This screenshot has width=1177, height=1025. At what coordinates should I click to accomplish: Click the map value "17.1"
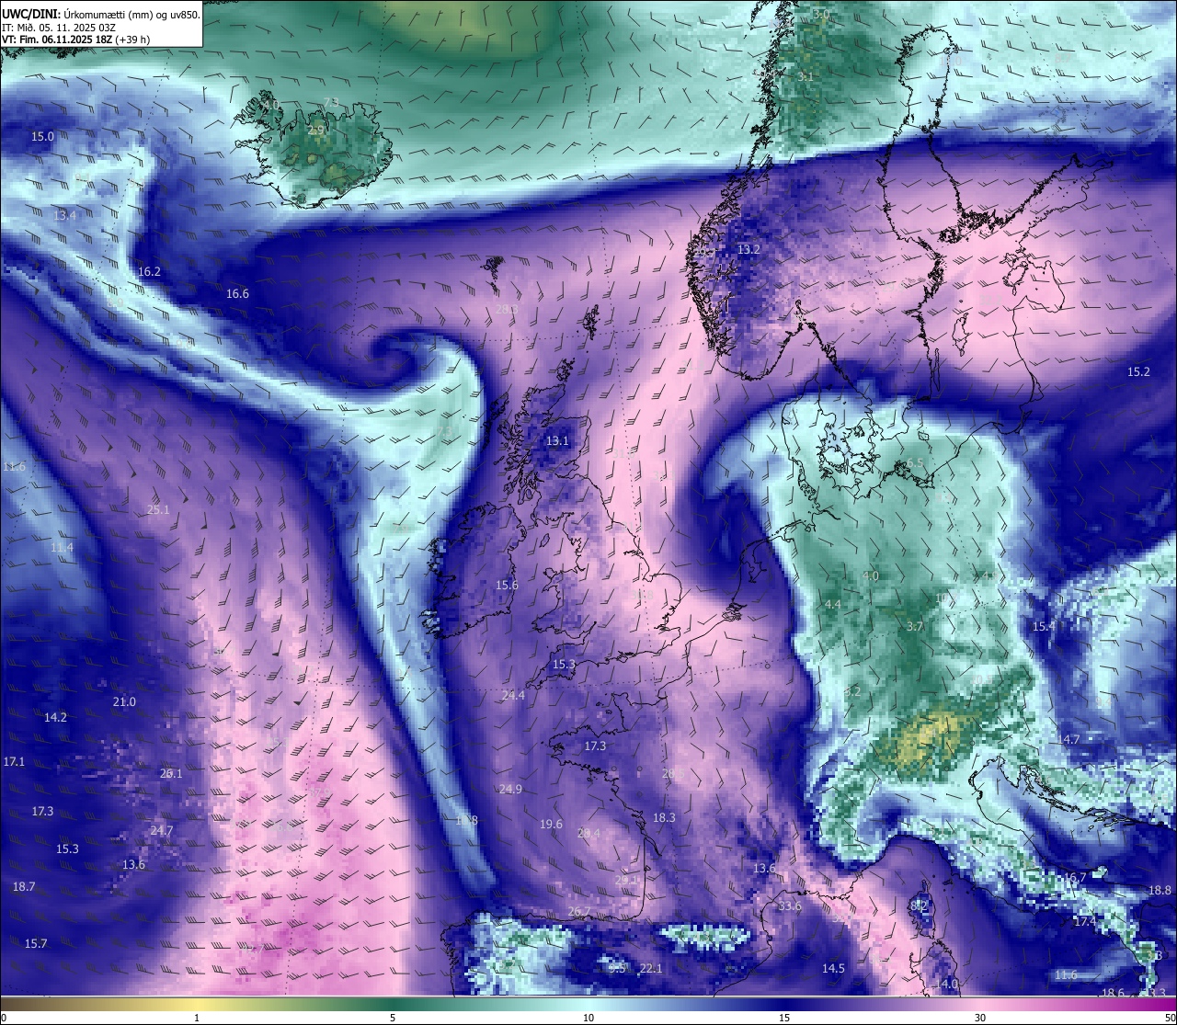point(14,761)
